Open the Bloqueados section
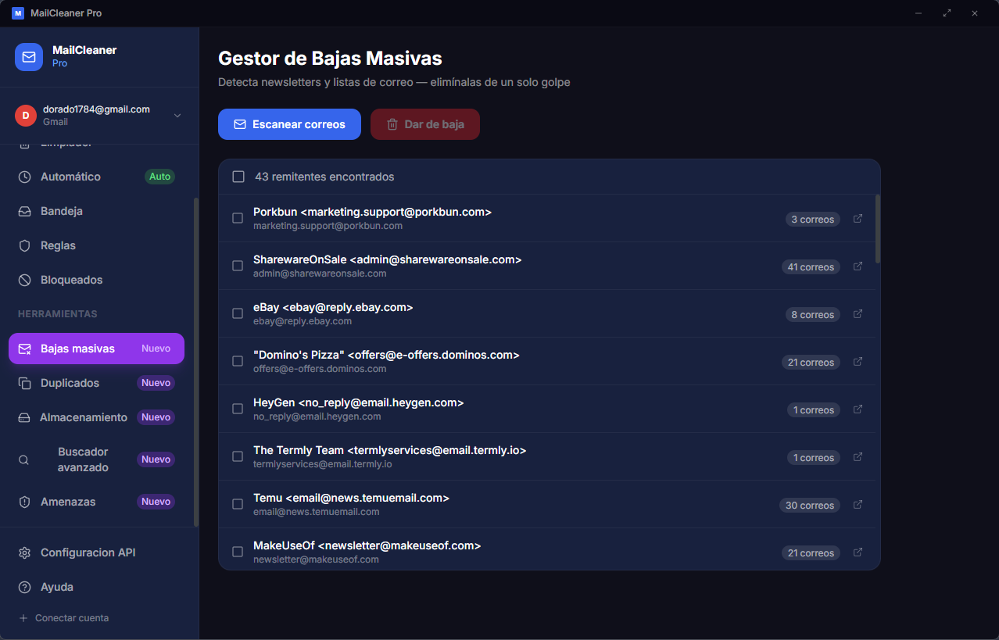This screenshot has height=640, width=999. click(x=96, y=280)
